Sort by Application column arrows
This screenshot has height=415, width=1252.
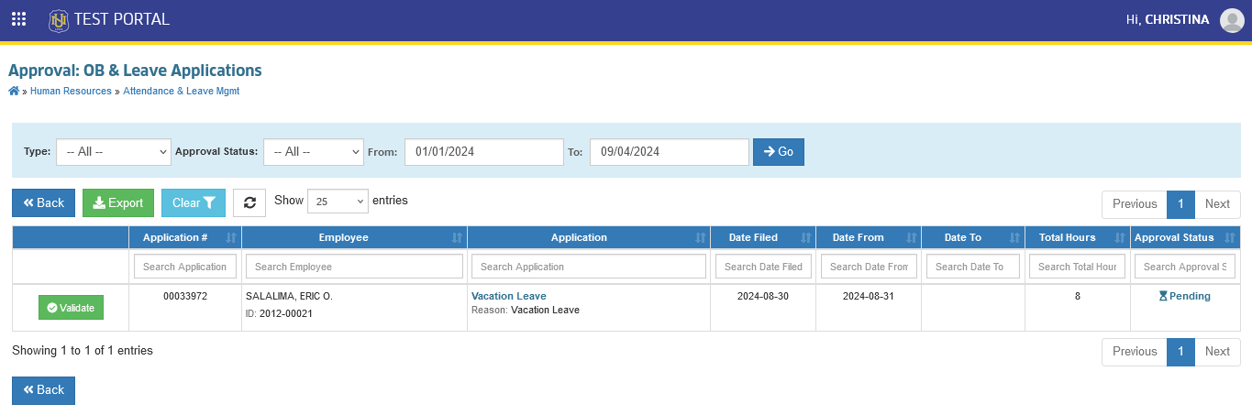coord(701,237)
